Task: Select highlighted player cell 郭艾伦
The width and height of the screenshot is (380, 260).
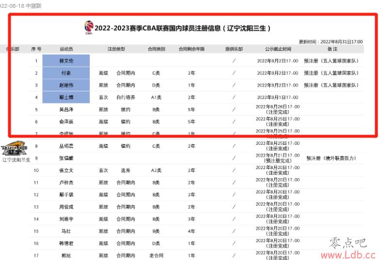Action: [66, 61]
